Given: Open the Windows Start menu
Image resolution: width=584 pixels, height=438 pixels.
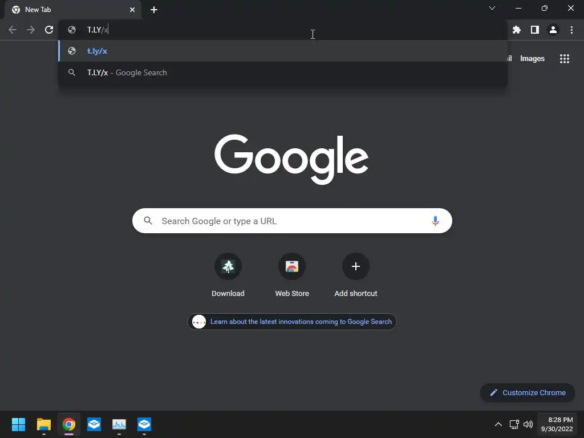Looking at the screenshot, I should click(x=18, y=424).
